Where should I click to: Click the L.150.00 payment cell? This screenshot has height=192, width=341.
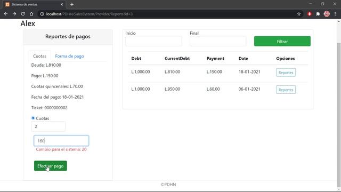tap(214, 71)
